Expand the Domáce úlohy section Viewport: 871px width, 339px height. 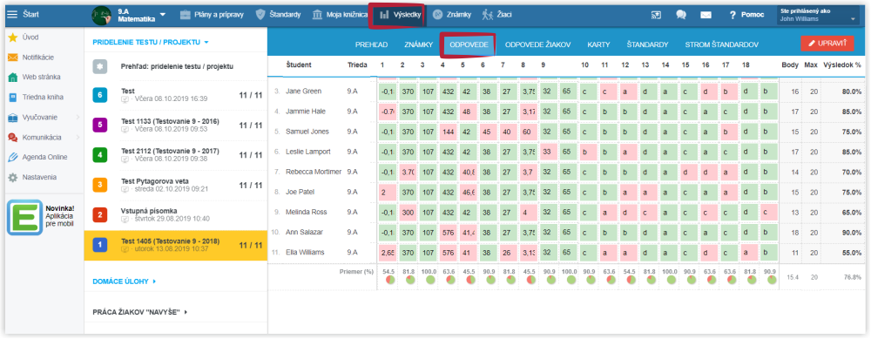pyautogui.click(x=125, y=281)
